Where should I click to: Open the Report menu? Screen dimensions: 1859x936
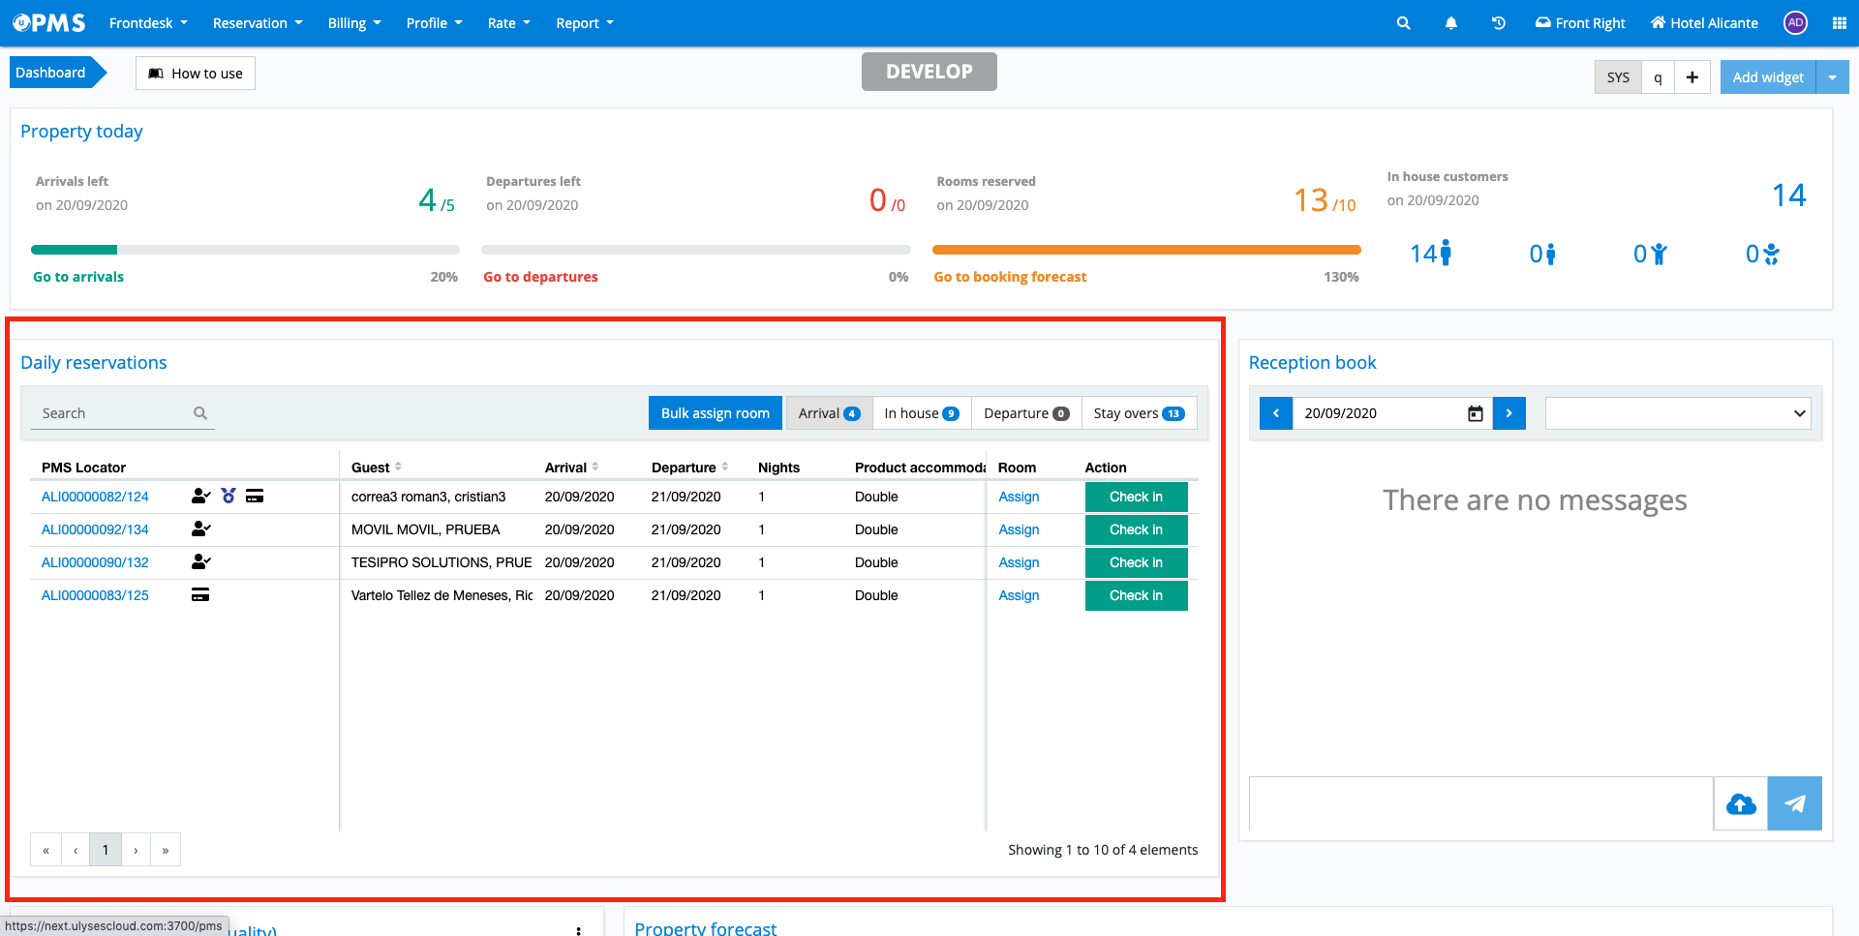(585, 23)
